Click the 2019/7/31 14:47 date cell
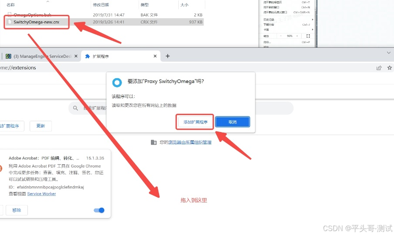The height and width of the screenshot is (235, 394). coord(109,15)
